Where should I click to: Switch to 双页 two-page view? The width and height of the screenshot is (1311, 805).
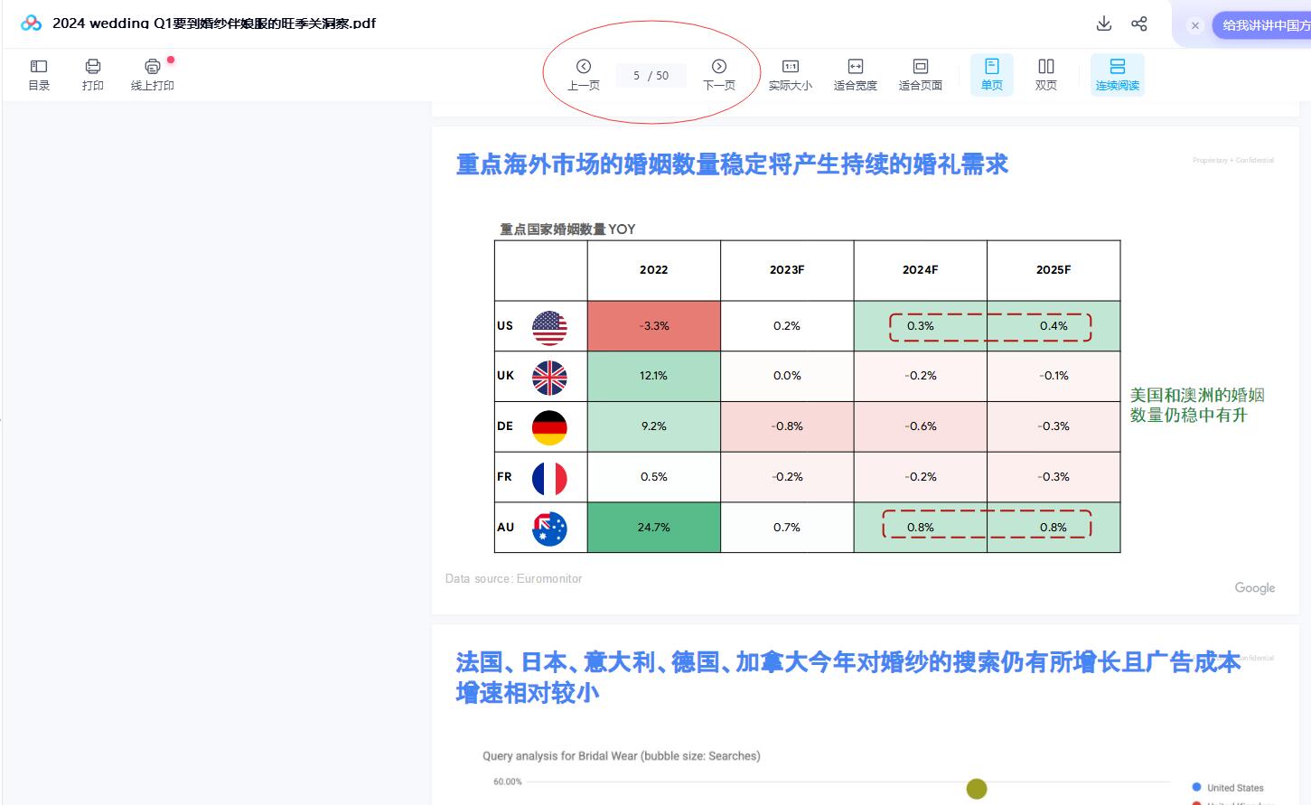pos(1045,74)
